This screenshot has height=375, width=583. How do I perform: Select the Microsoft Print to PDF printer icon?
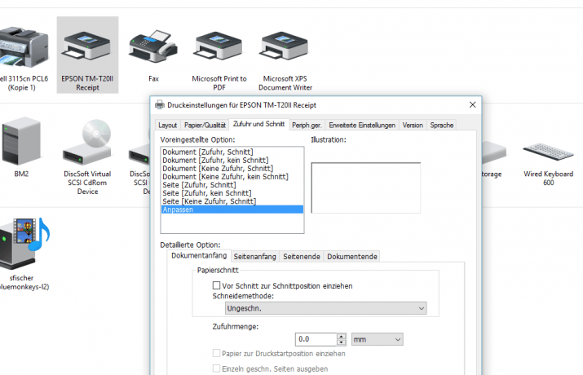219,46
